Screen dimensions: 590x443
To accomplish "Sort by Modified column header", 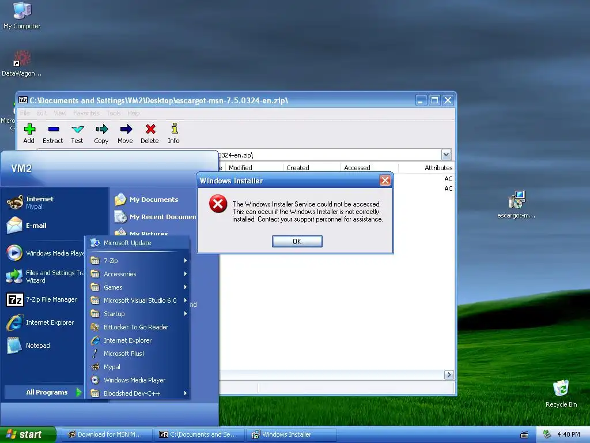I will (x=254, y=168).
